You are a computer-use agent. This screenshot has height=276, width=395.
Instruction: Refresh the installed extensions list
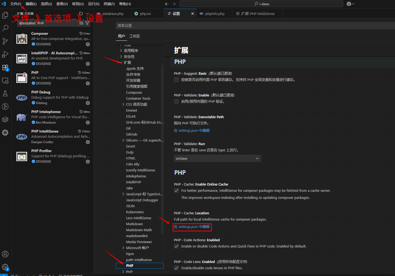(x=81, y=14)
